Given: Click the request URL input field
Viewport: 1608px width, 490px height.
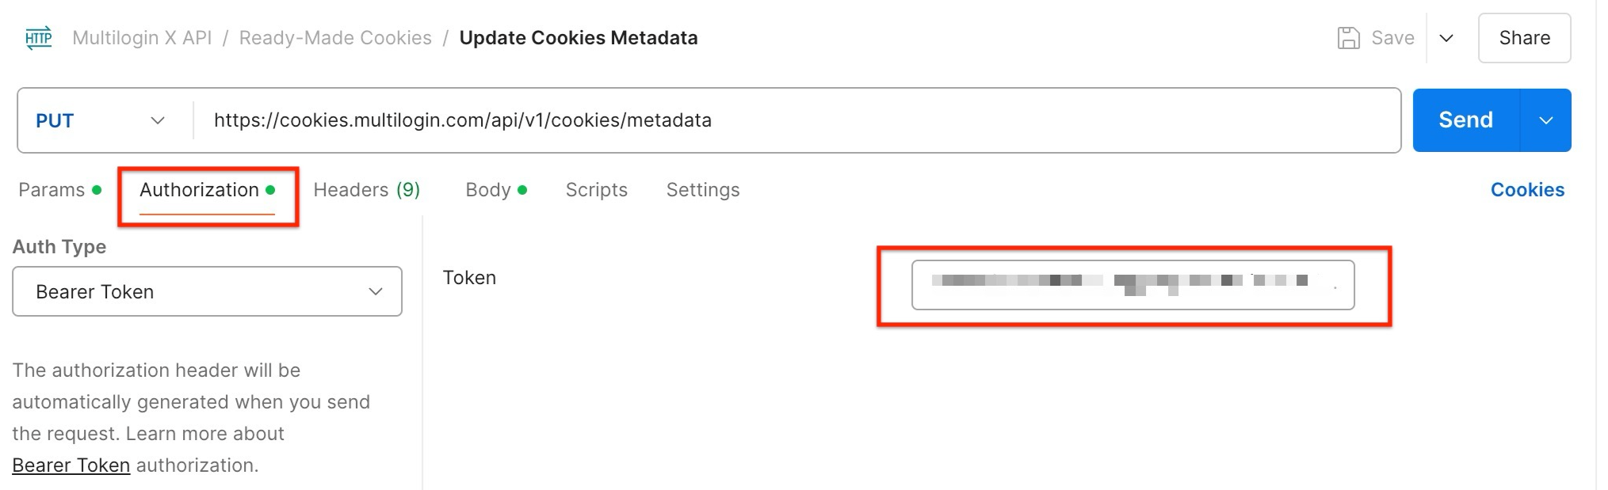Looking at the screenshot, I should (713, 120).
